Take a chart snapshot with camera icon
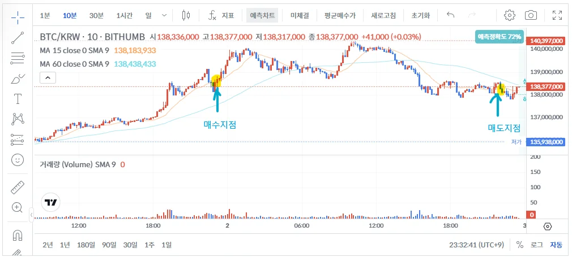The image size is (572, 257). [x=531, y=15]
